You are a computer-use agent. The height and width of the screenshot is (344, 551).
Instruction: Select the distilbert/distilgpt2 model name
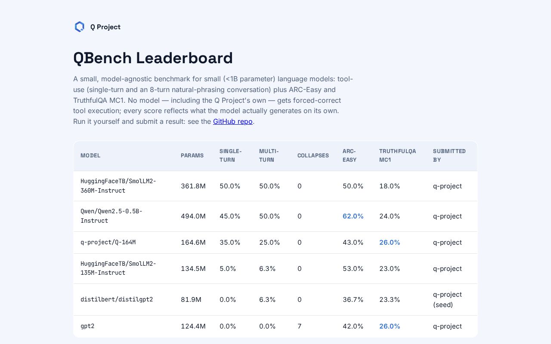click(117, 300)
